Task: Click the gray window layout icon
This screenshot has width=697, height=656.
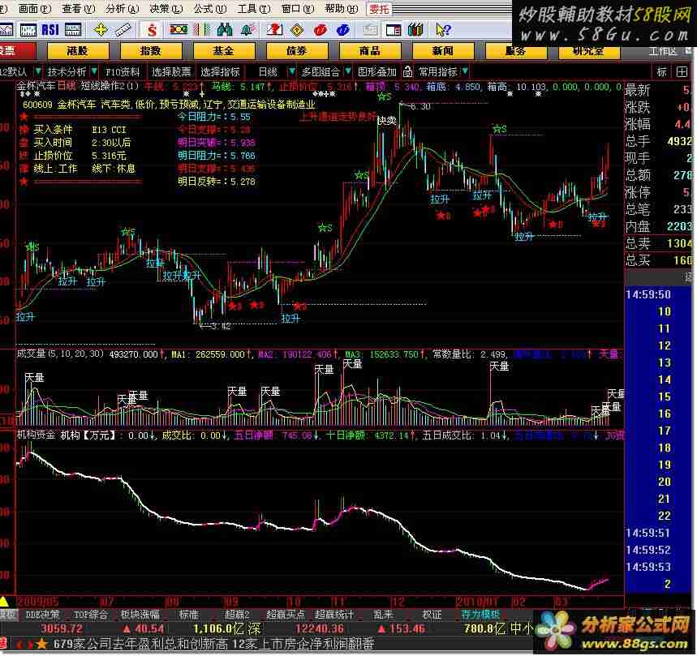Action: (x=370, y=30)
